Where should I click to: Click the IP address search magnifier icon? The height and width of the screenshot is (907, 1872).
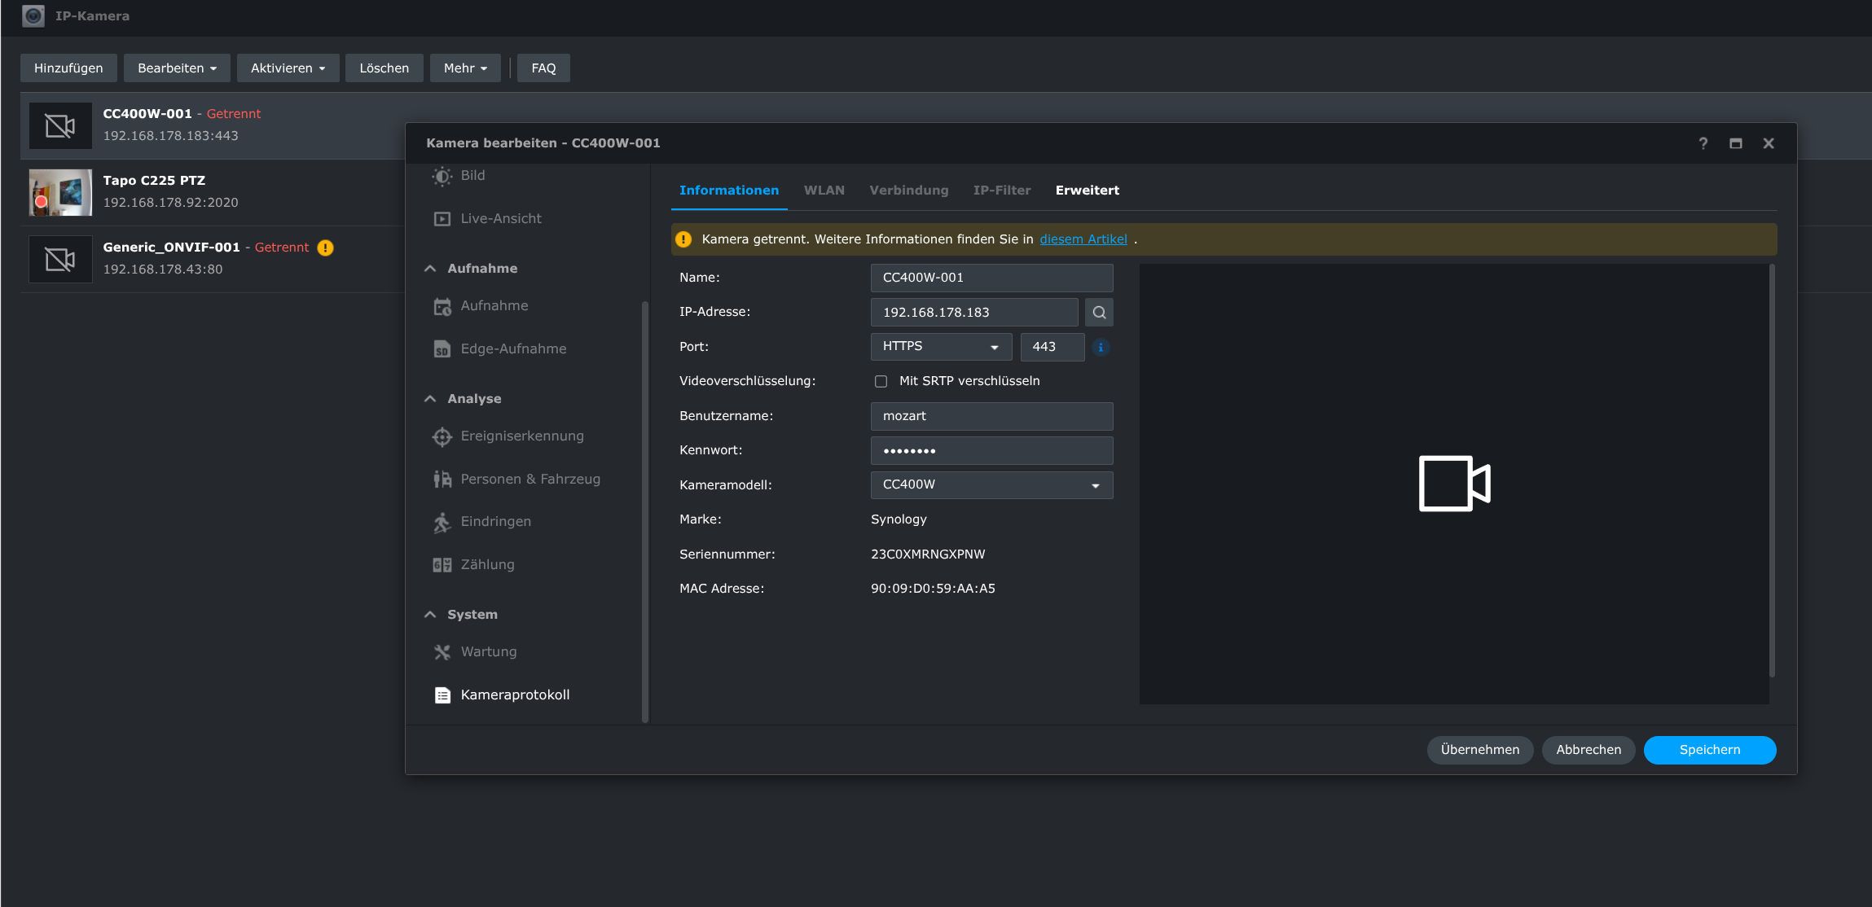[1099, 313]
